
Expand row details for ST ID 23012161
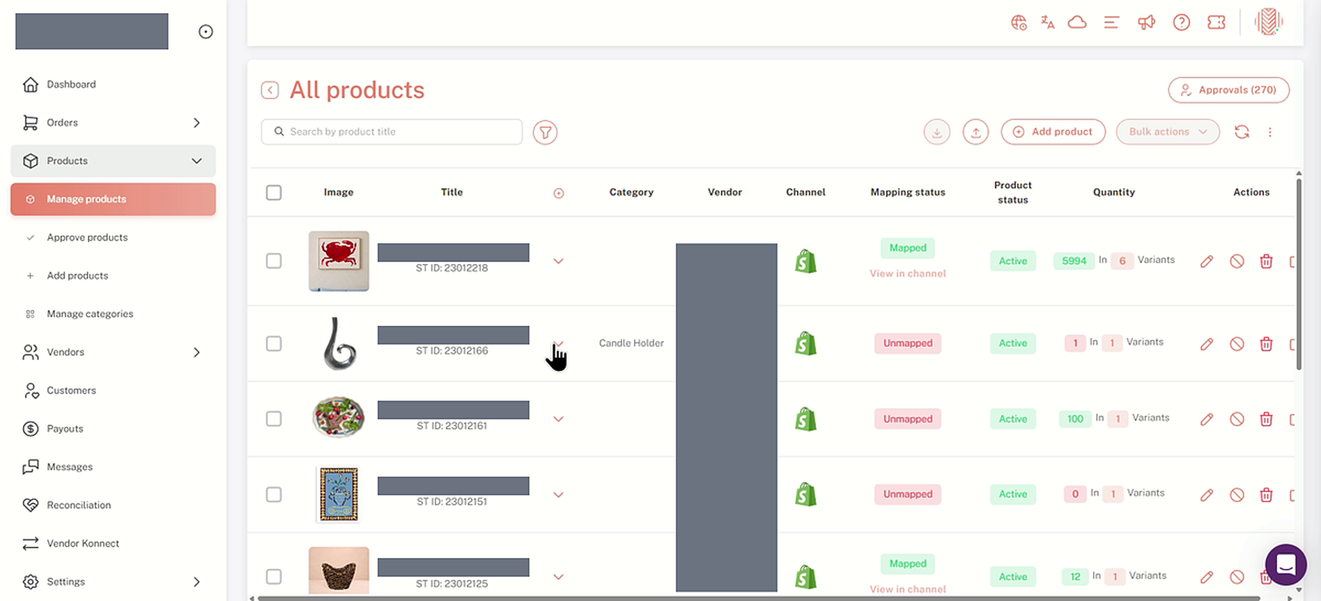pos(558,419)
